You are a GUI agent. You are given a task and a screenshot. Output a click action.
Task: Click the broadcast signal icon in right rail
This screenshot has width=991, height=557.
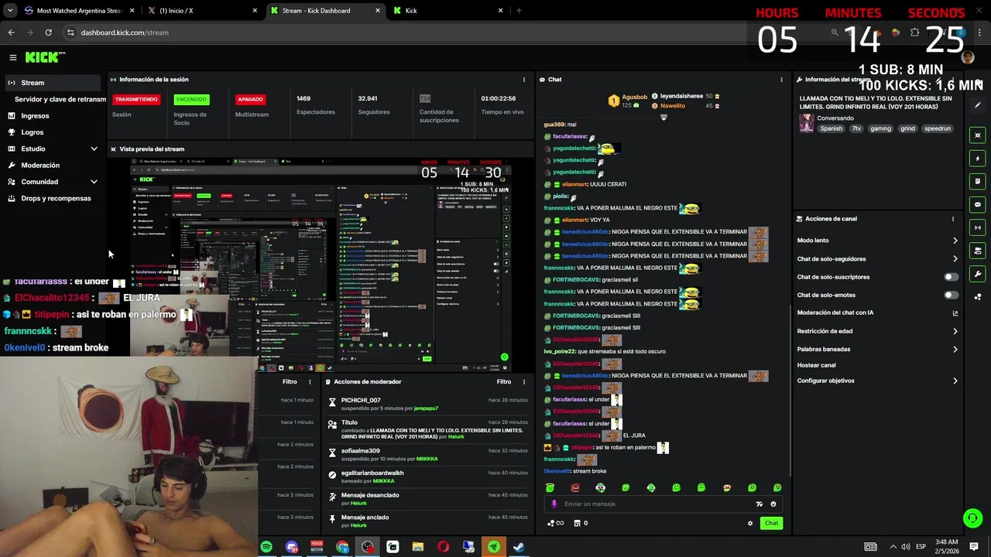click(x=978, y=227)
